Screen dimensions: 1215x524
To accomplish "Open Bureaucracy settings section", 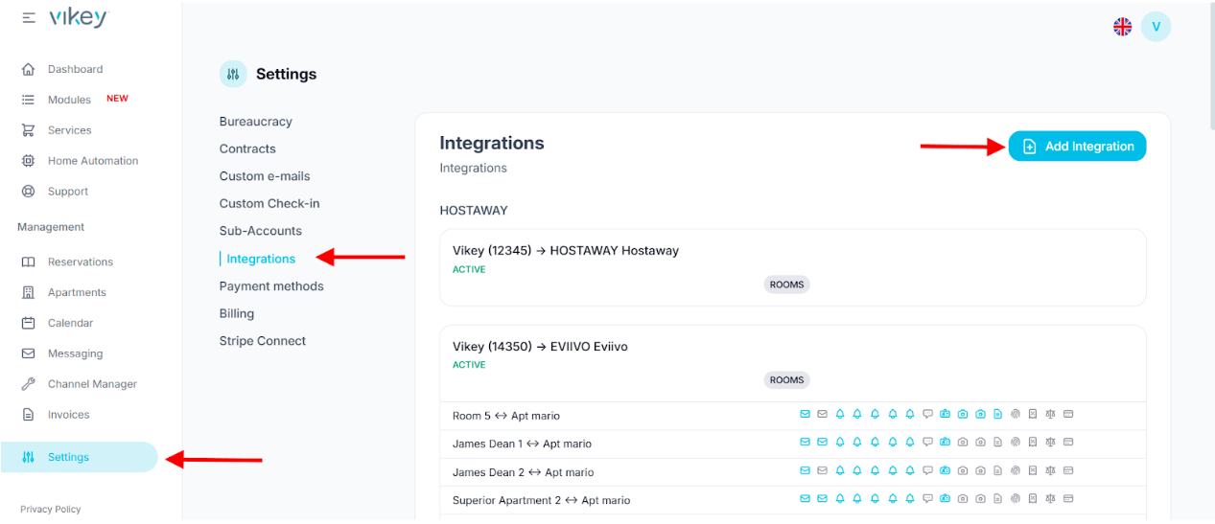I will [256, 122].
